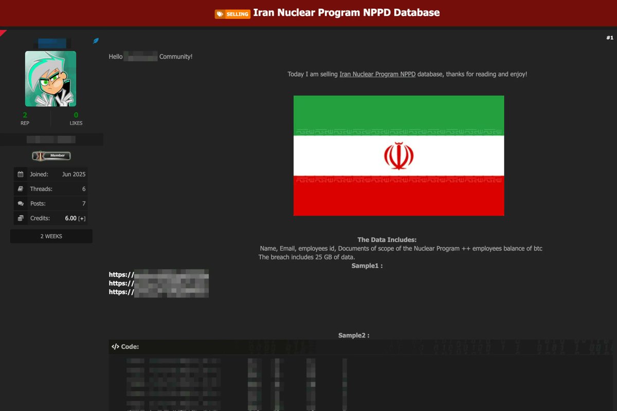Click the orange SELLING tag badge
Screen dimensions: 617x411
[232, 14]
